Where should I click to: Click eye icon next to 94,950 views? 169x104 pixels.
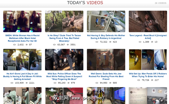[x=97, y=83]
